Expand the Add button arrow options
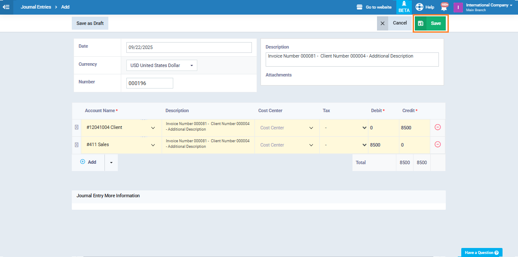Screen dimensions: 518x257 point(111,162)
